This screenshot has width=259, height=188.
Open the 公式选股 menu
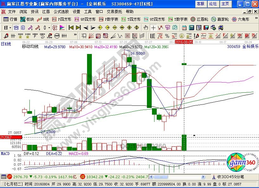click(60, 11)
